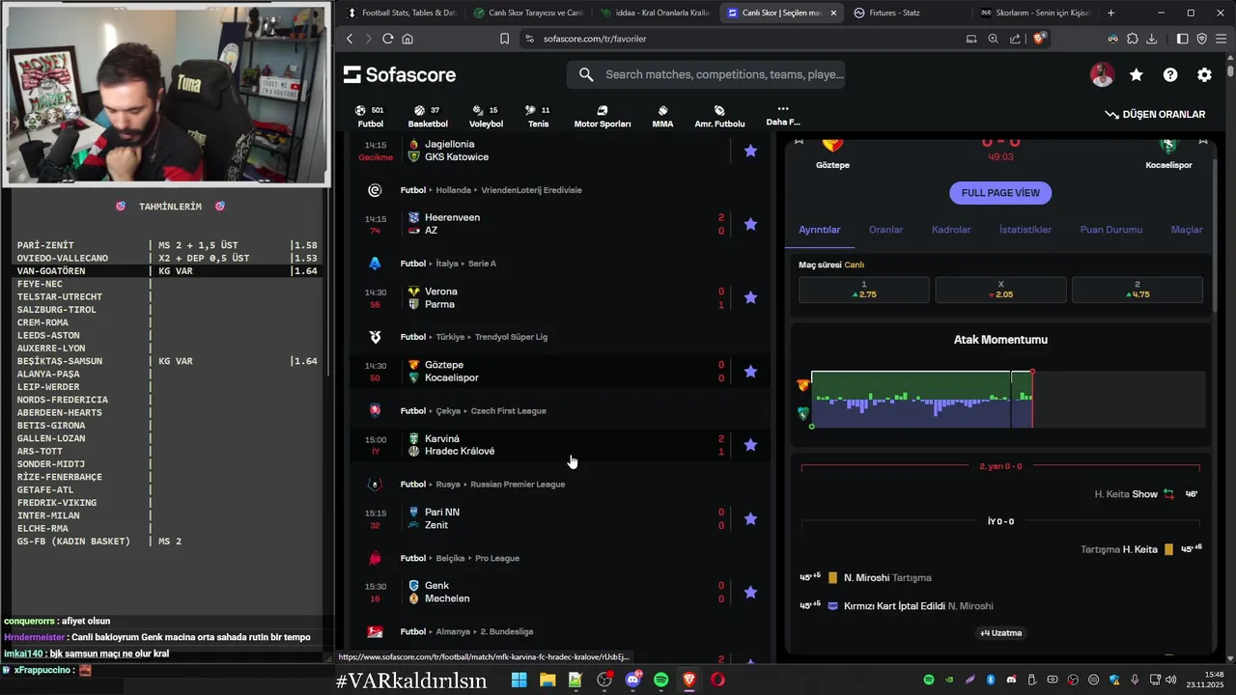Close the Canlı Skor browser tab
Viewport: 1236px width, 695px height.
[x=833, y=13]
